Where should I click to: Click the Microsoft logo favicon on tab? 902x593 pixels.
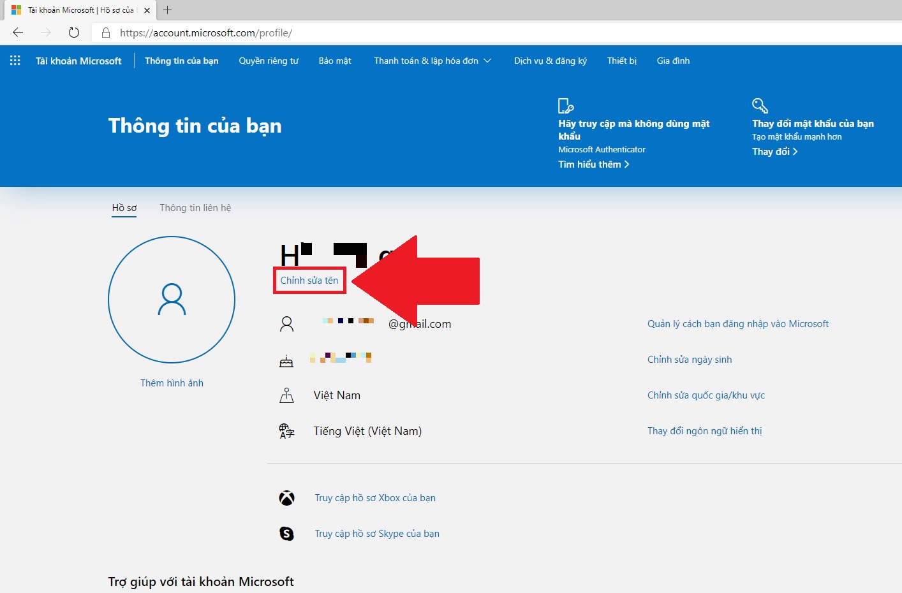(x=17, y=10)
